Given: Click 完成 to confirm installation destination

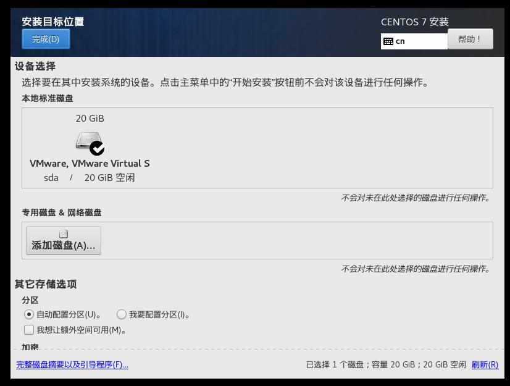Looking at the screenshot, I should click(x=45, y=38).
